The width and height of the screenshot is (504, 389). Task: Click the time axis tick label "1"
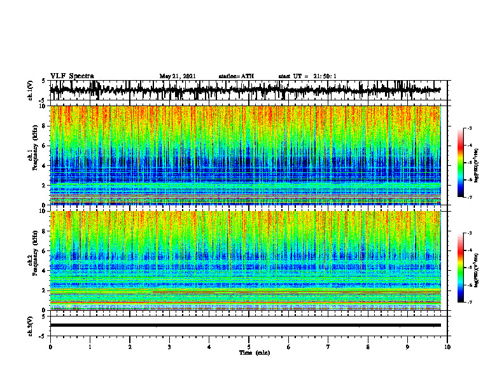tap(90, 347)
